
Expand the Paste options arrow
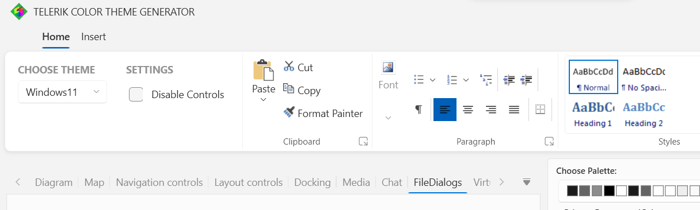point(264,100)
